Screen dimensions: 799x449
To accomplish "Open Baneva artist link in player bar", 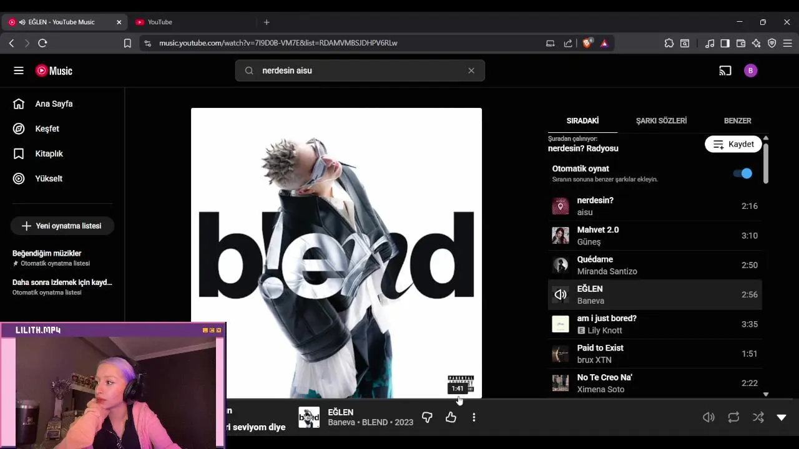I will [x=341, y=422].
